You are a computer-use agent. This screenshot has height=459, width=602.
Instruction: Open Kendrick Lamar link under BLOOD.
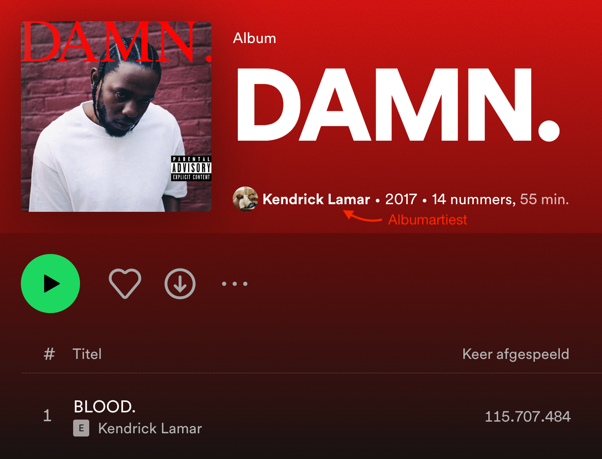[150, 428]
